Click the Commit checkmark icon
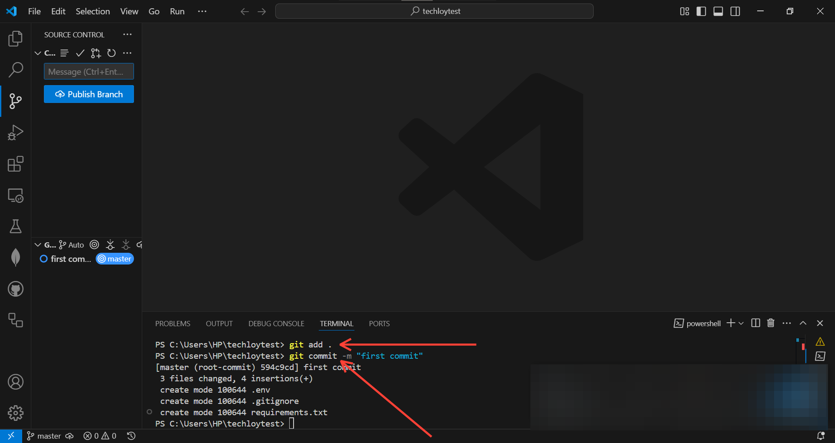Image resolution: width=835 pixels, height=443 pixels. pyautogui.click(x=80, y=53)
